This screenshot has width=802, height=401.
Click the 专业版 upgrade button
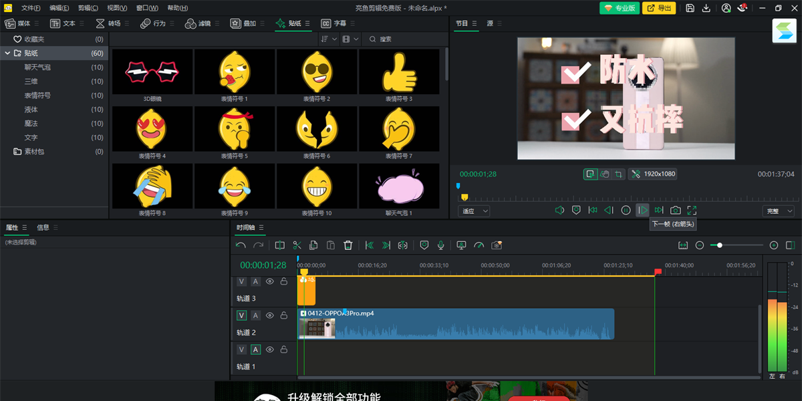click(618, 8)
